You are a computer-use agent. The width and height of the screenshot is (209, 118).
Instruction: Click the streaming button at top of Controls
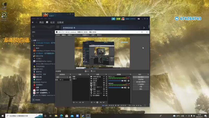[x=141, y=77]
